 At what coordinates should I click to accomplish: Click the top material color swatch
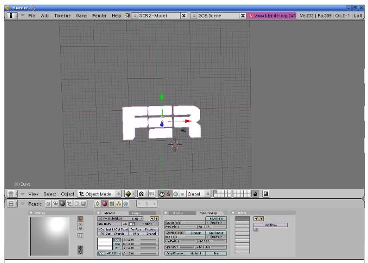point(105,240)
